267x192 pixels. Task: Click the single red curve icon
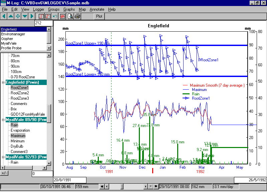coord(48,16)
